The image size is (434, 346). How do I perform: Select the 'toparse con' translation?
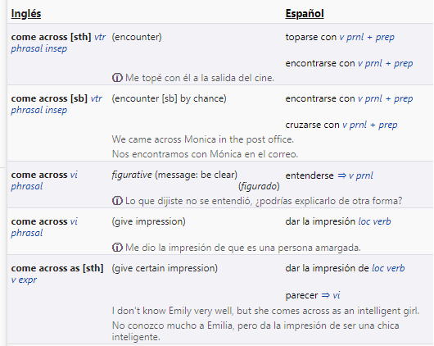(311, 37)
